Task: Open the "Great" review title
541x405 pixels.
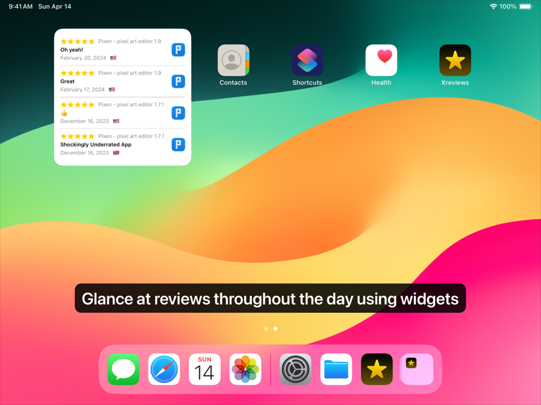Action: [67, 81]
